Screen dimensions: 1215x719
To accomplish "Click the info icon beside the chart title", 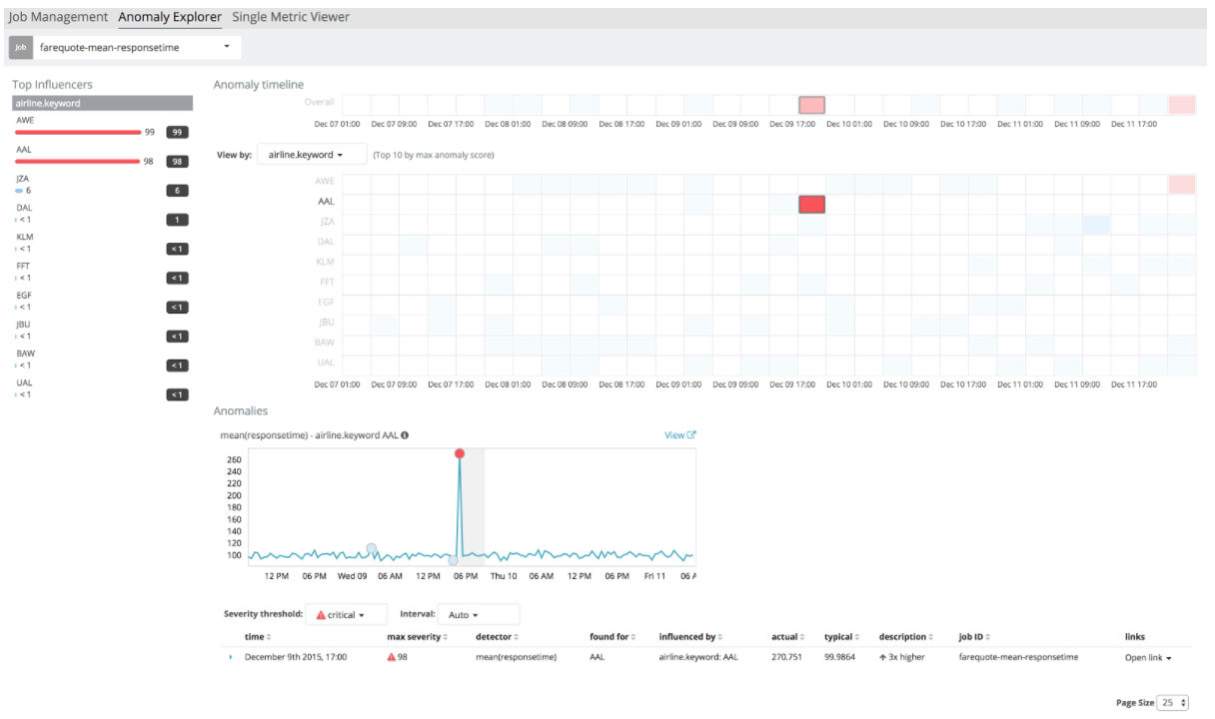I will click(405, 435).
